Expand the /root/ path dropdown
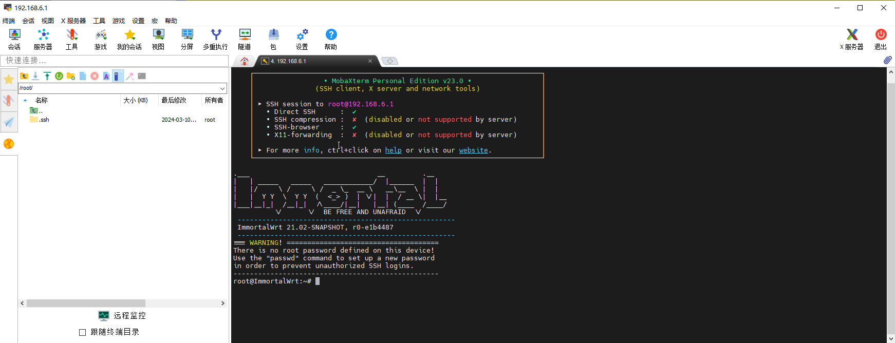 tap(222, 88)
